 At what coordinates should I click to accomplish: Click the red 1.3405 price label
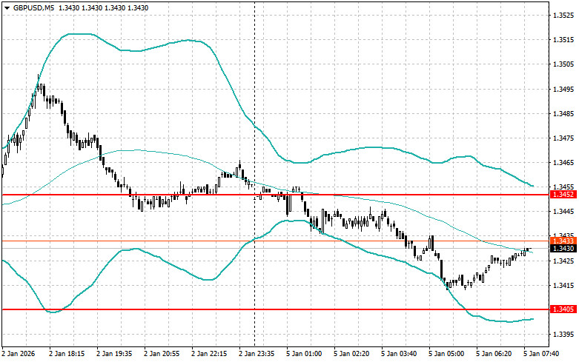pos(561,309)
